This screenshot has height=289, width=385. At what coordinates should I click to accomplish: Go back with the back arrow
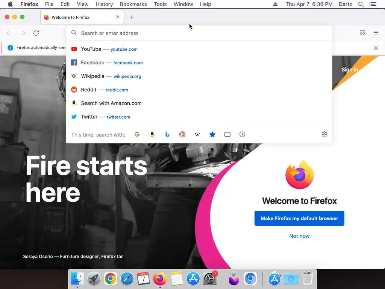tap(9, 33)
